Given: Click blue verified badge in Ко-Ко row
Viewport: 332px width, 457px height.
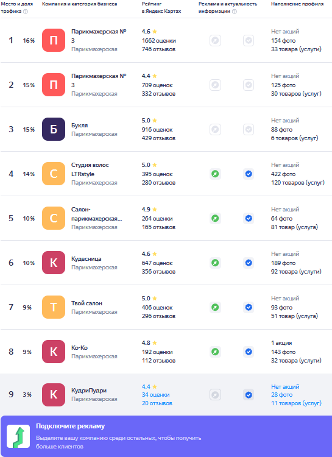Looking at the screenshot, I should [x=249, y=352].
